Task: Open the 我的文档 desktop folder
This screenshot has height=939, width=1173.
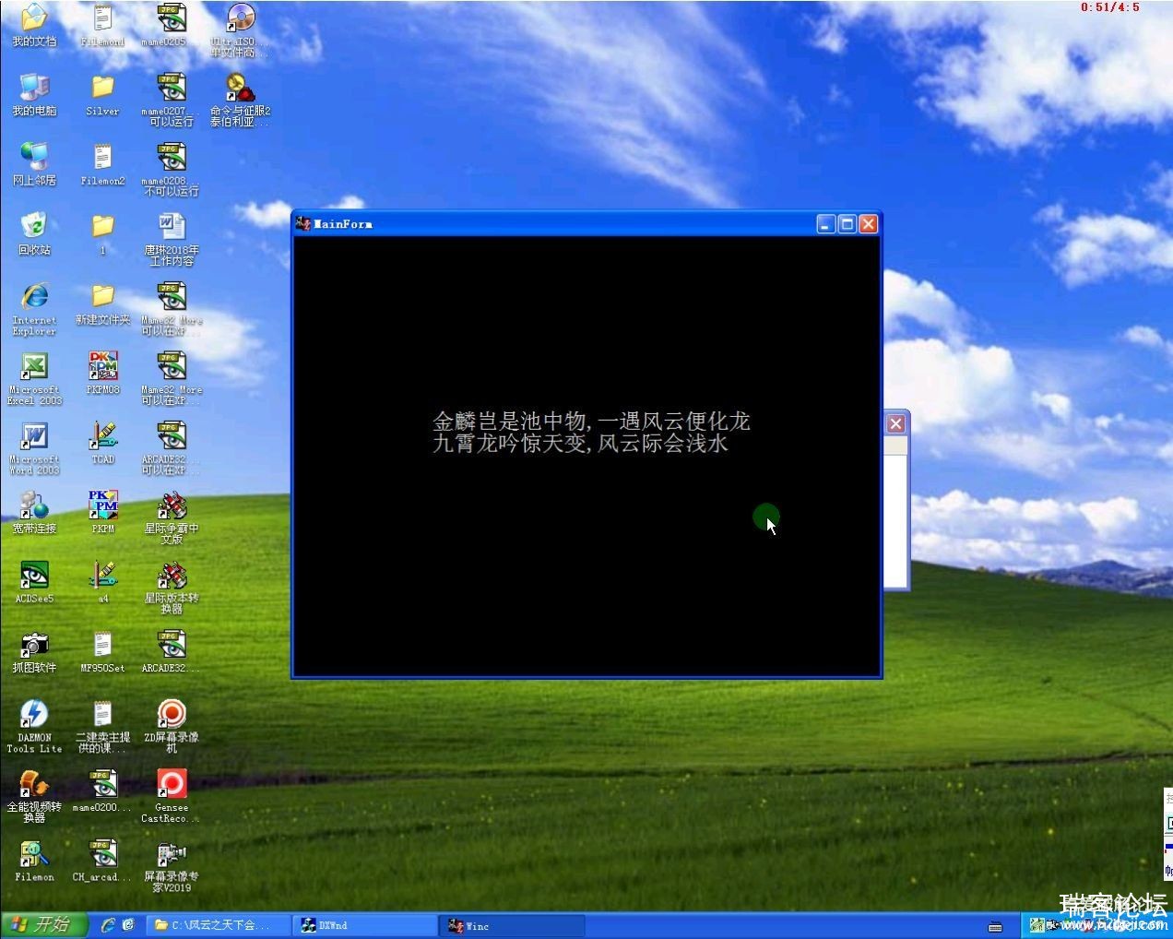Action: click(x=34, y=26)
